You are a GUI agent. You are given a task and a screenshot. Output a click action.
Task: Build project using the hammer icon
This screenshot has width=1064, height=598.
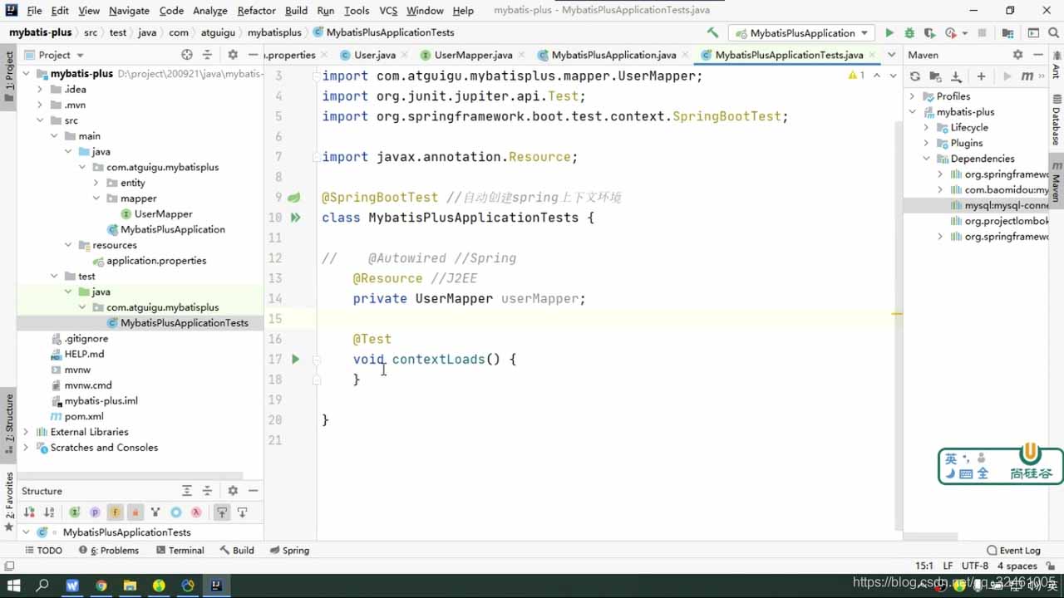click(x=712, y=33)
